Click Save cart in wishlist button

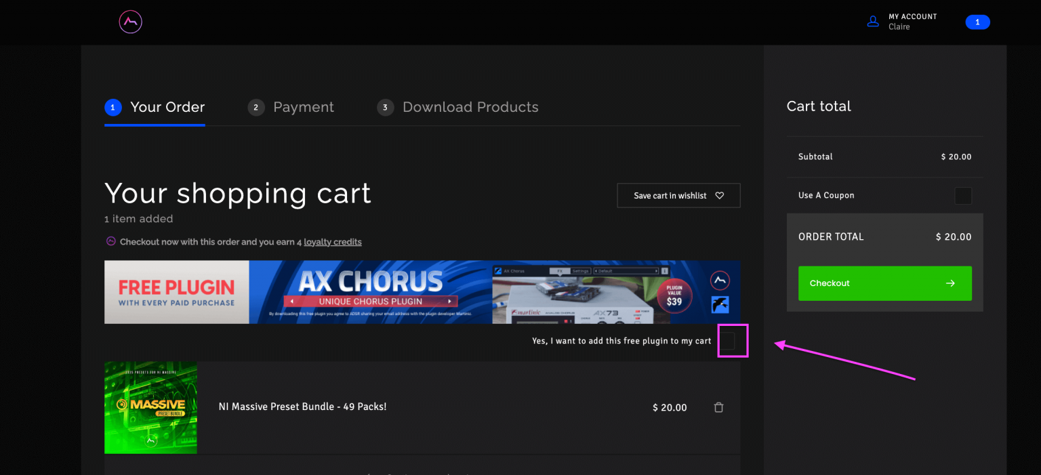(678, 195)
